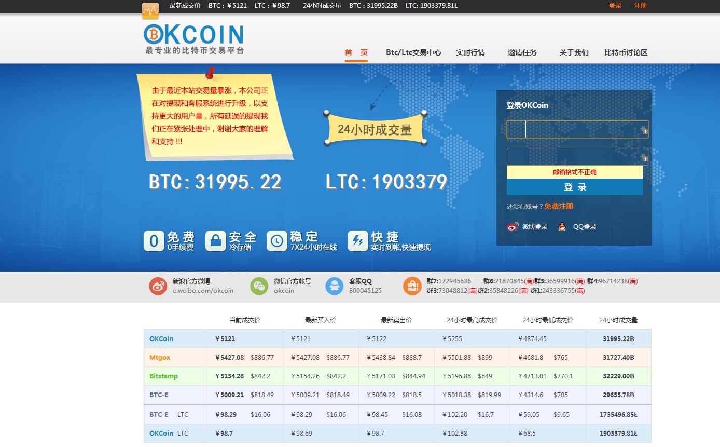Click the BTC-E LTC row label
This screenshot has width=720, height=447.
click(x=169, y=415)
